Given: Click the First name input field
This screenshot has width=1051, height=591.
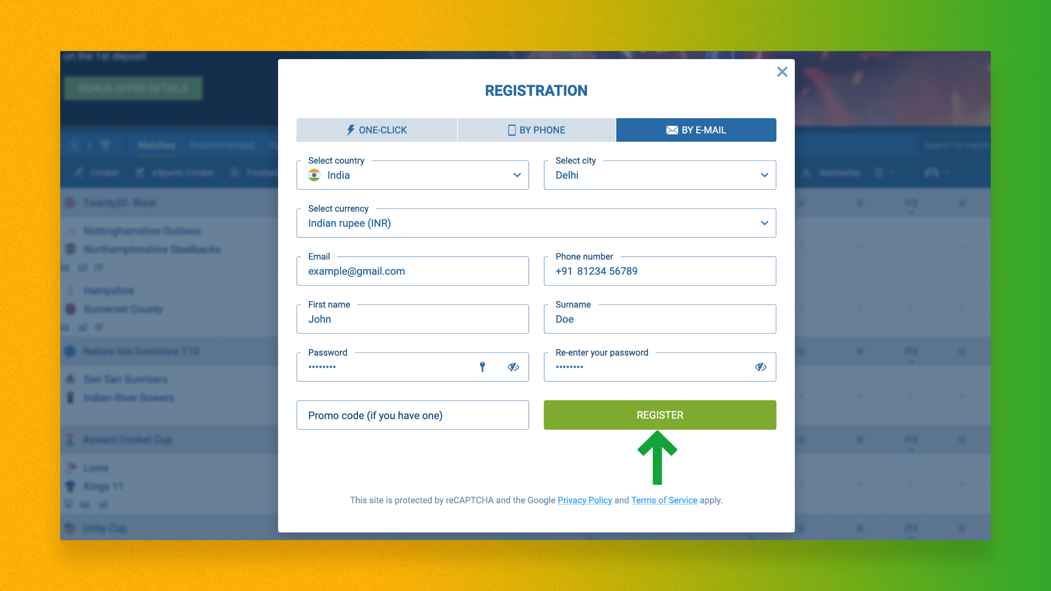Looking at the screenshot, I should pyautogui.click(x=412, y=319).
